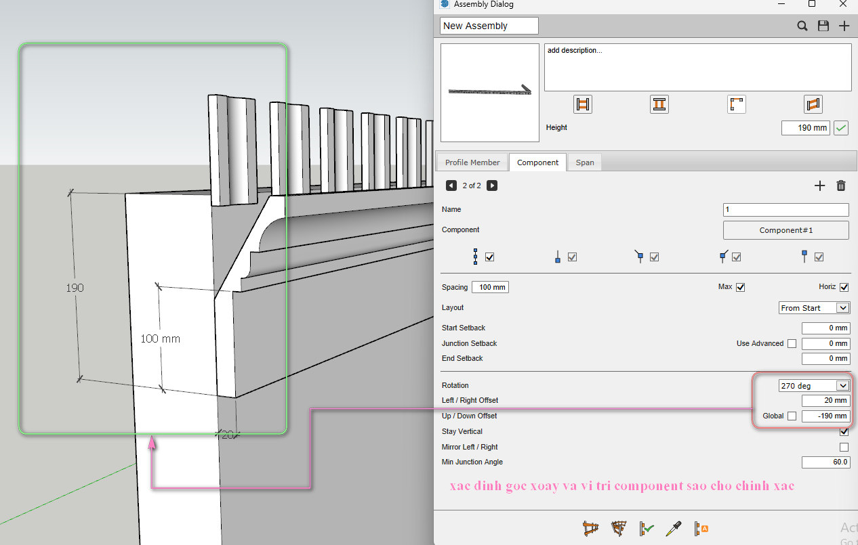Switch to the Profile Member tab
The height and width of the screenshot is (545, 858).
(472, 162)
